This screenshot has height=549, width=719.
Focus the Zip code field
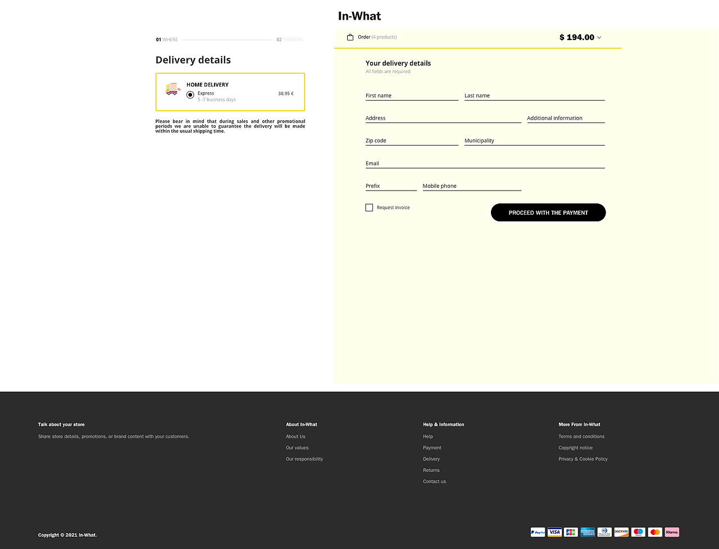pyautogui.click(x=412, y=140)
